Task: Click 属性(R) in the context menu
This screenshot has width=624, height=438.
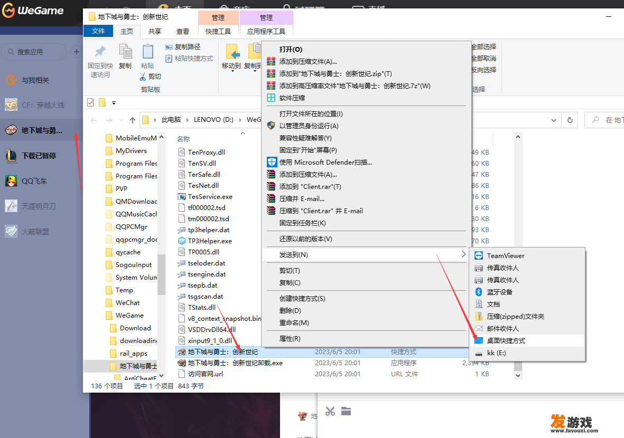Action: coord(366,339)
